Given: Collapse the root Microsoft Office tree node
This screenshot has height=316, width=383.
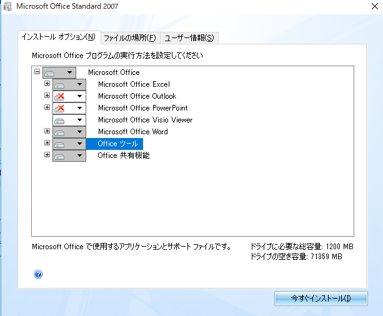Looking at the screenshot, I should 37,72.
